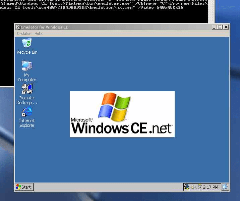Image resolution: width=240 pixels, height=201 pixels.
Task: Click the network connection tray icon
Action: pyautogui.click(x=192, y=187)
